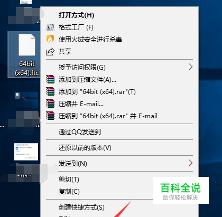This screenshot has width=222, height=217.
Task: Click WinRAR icon beside 添加到 "64bit (x64).rar"(T)
Action: [x=50, y=91]
